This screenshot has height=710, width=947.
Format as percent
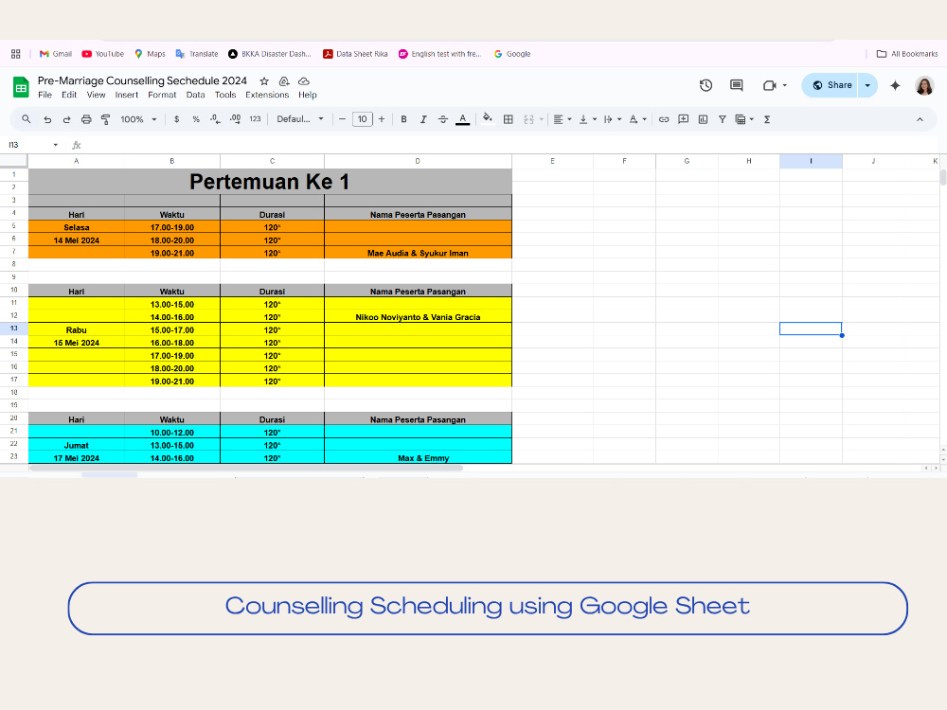pyautogui.click(x=196, y=119)
